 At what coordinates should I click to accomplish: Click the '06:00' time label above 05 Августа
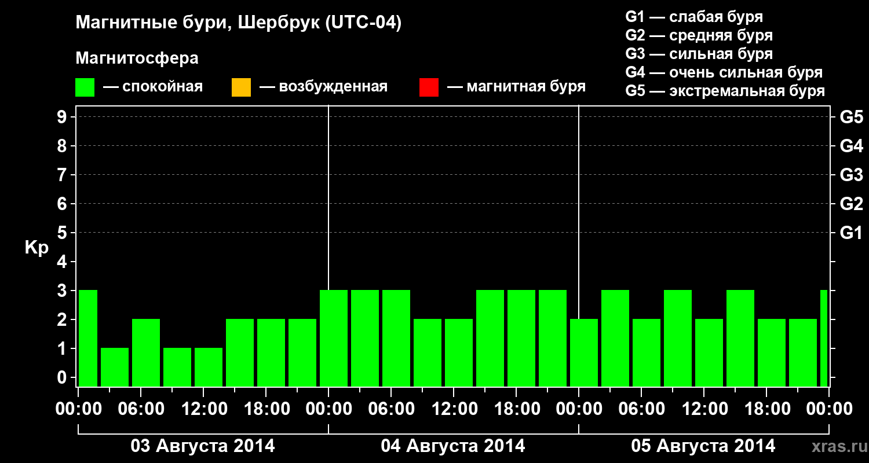click(642, 409)
